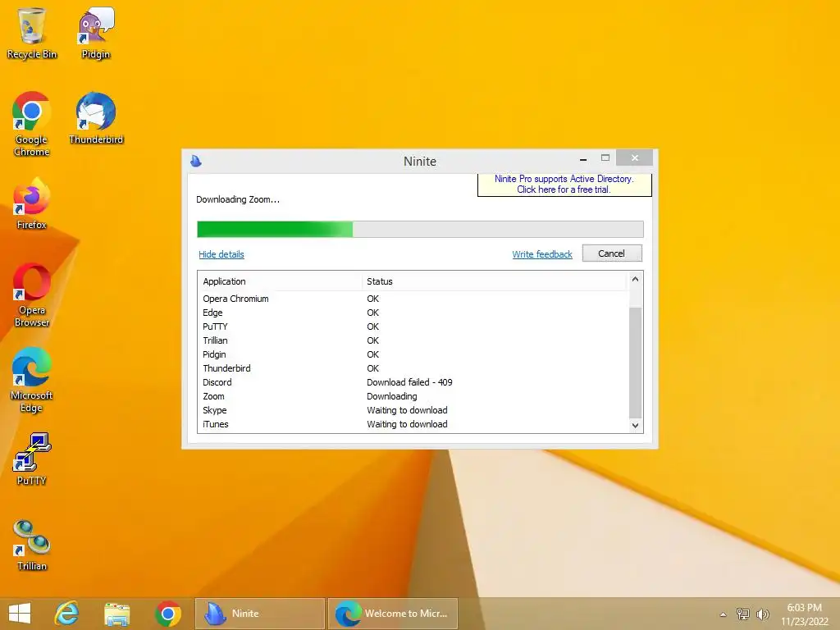This screenshot has height=630, width=840.
Task: Click the 'Downloading Zoom...' status text
Action: pos(238,200)
